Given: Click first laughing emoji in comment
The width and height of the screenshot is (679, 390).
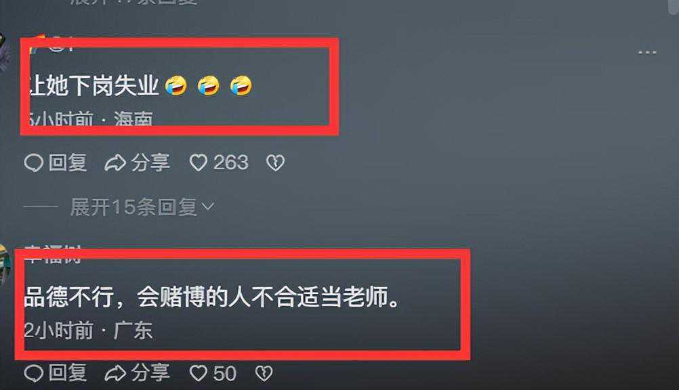Looking at the screenshot, I should coord(176,85).
